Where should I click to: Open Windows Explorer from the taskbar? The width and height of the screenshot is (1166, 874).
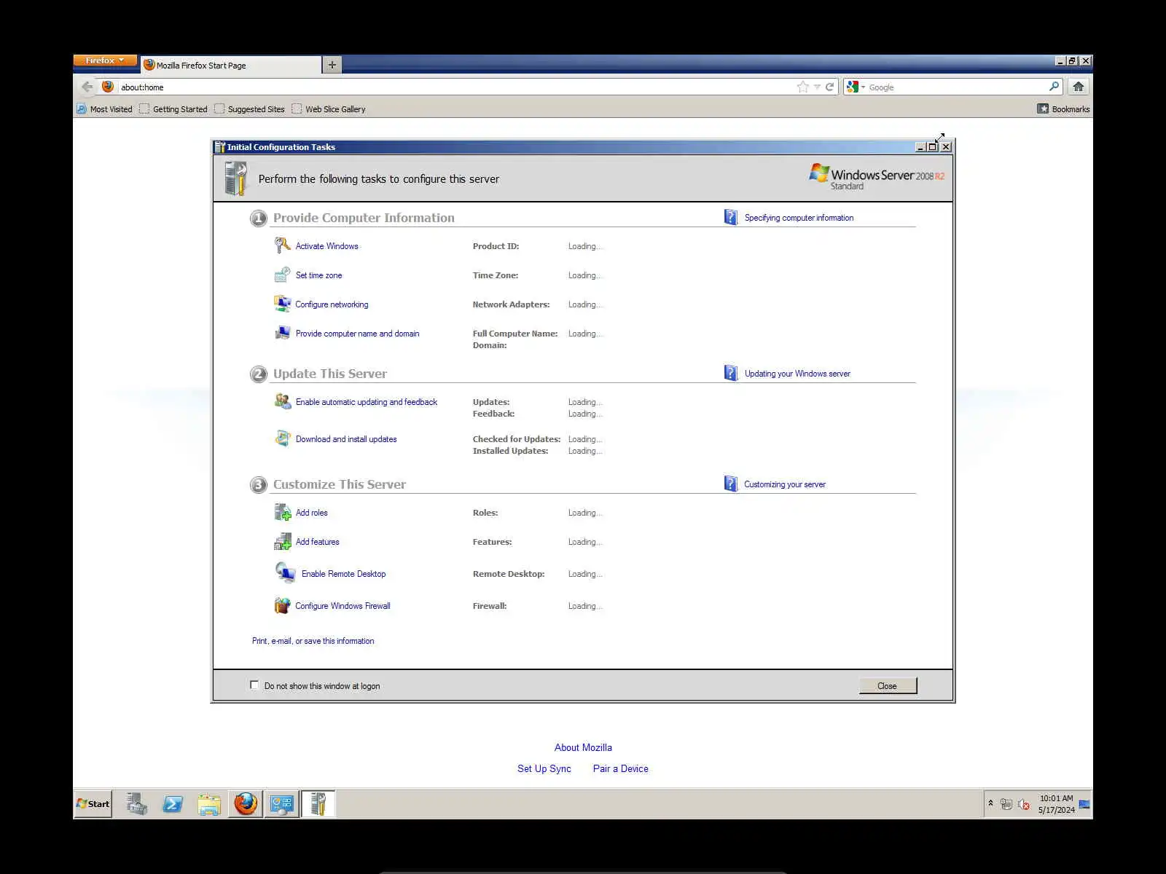209,804
